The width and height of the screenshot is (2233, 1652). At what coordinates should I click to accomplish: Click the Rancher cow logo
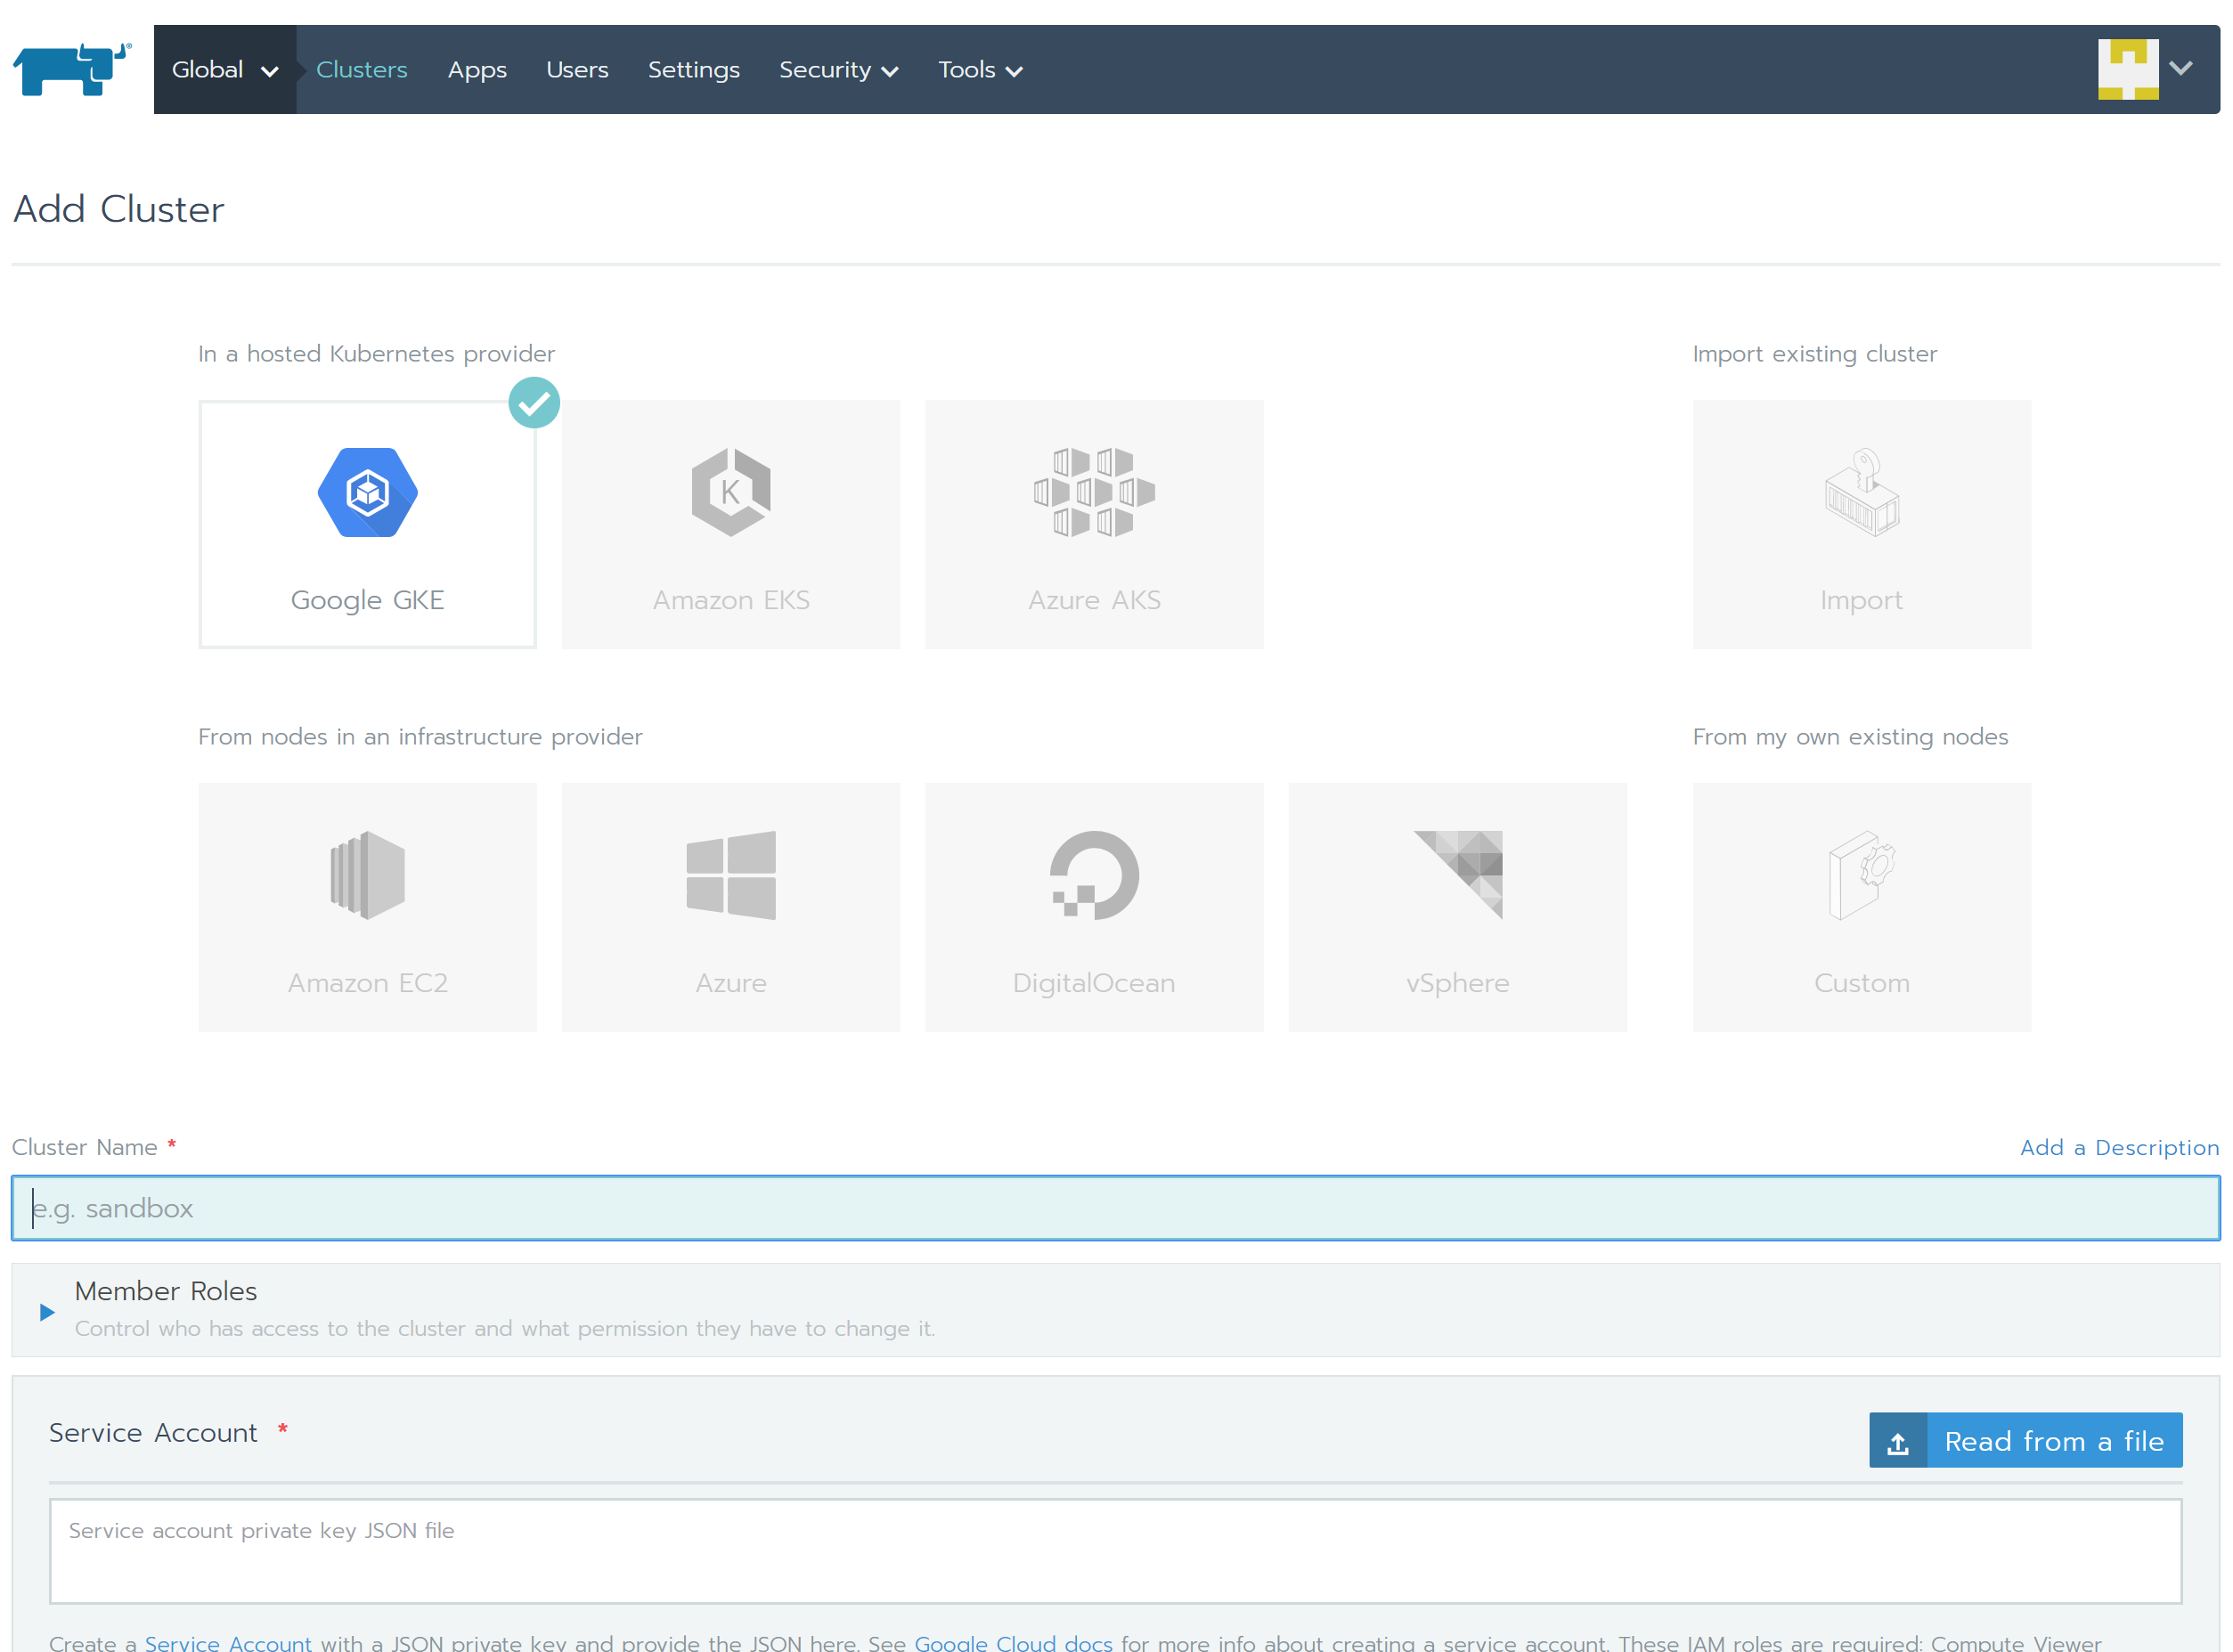point(71,69)
